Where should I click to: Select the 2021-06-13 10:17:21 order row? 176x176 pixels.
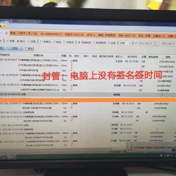pos(88,112)
